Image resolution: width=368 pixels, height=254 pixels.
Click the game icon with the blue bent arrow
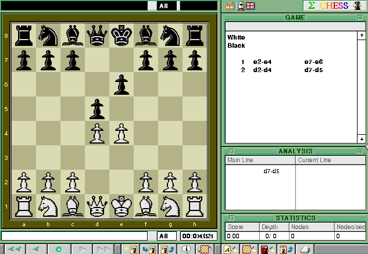pyautogui.click(x=149, y=249)
